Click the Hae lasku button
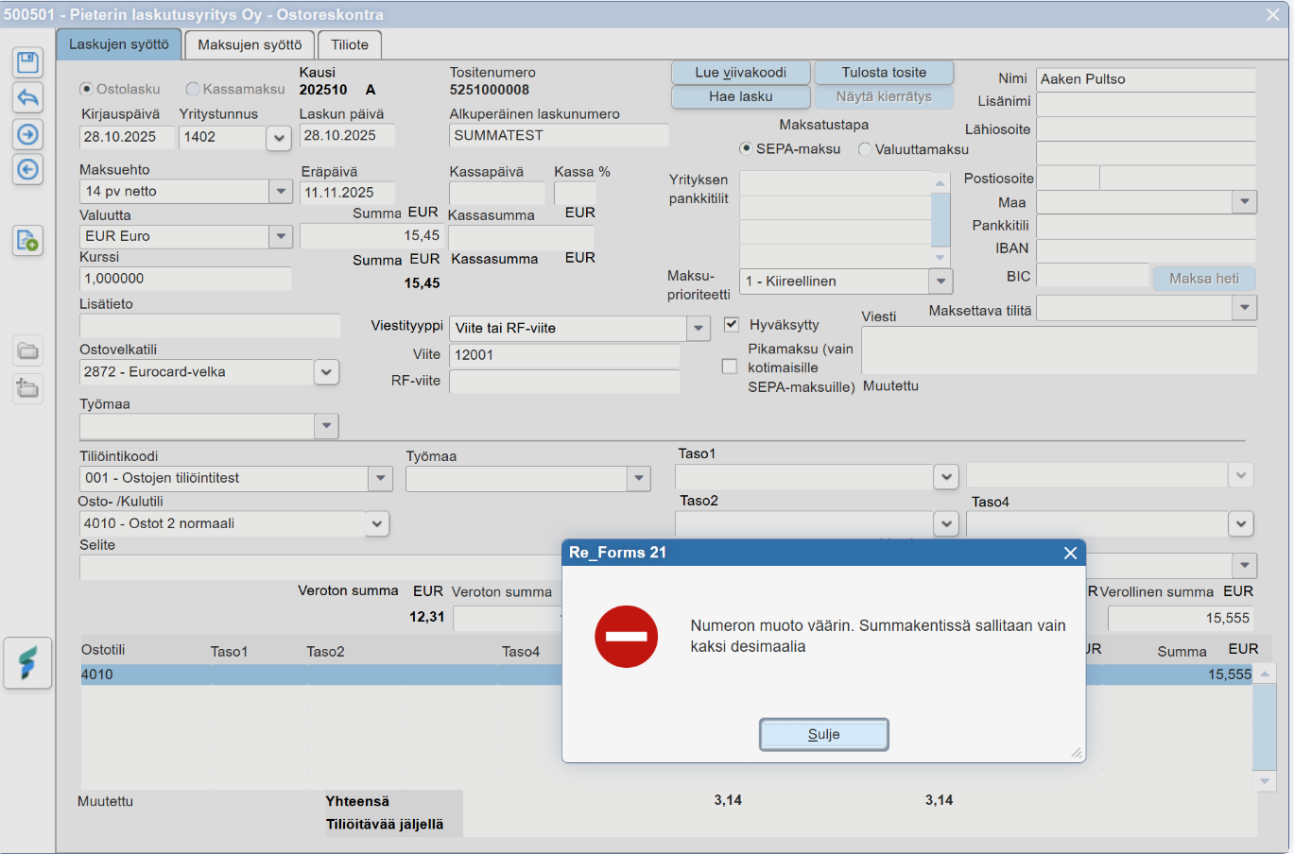This screenshot has height=854, width=1294. (741, 97)
